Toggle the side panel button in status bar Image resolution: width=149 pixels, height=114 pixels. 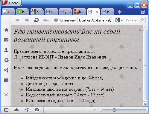pyautogui.click(x=6, y=110)
